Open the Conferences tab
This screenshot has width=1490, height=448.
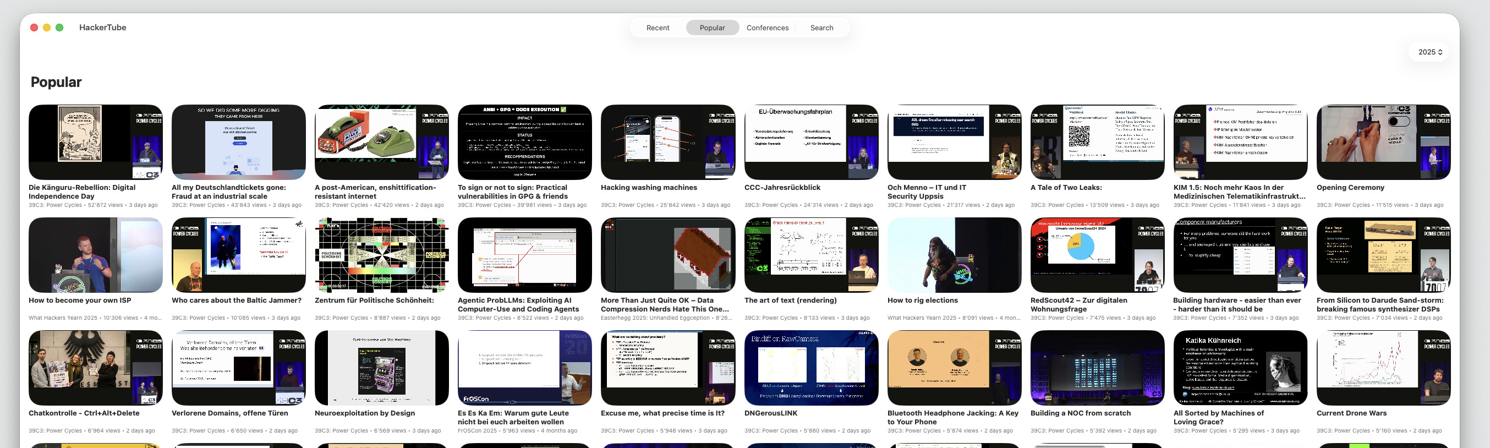tap(768, 28)
